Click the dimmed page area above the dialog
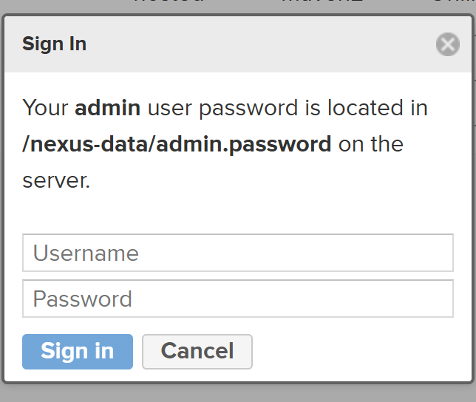The image size is (476, 402). pos(238,6)
